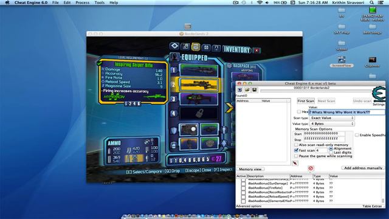This screenshot has height=219, width=389.
Task: Open the School folder on desktop
Action: [x=342, y=46]
